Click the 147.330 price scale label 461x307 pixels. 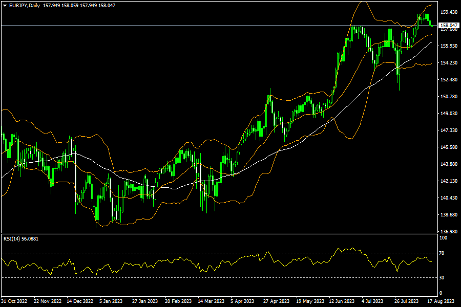[x=449, y=130]
